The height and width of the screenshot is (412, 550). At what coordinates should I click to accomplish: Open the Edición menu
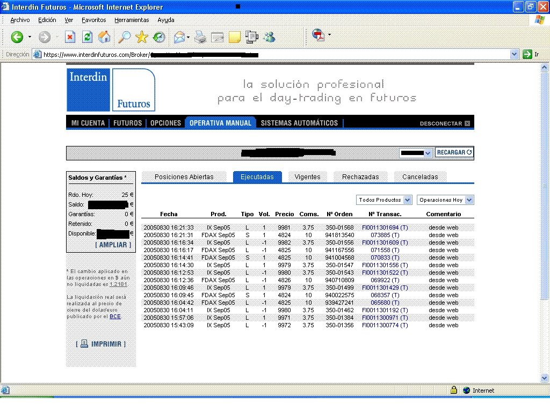coord(47,20)
